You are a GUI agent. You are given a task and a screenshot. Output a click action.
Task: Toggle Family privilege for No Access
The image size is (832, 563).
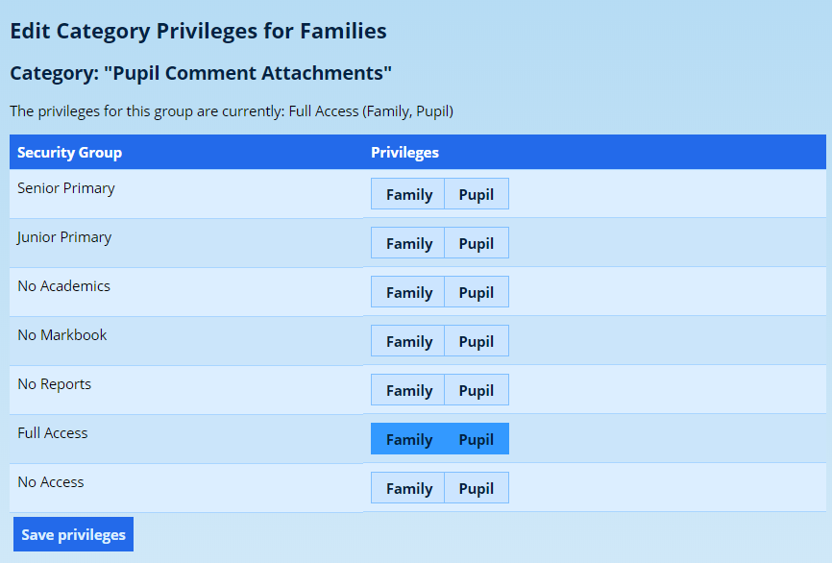408,488
